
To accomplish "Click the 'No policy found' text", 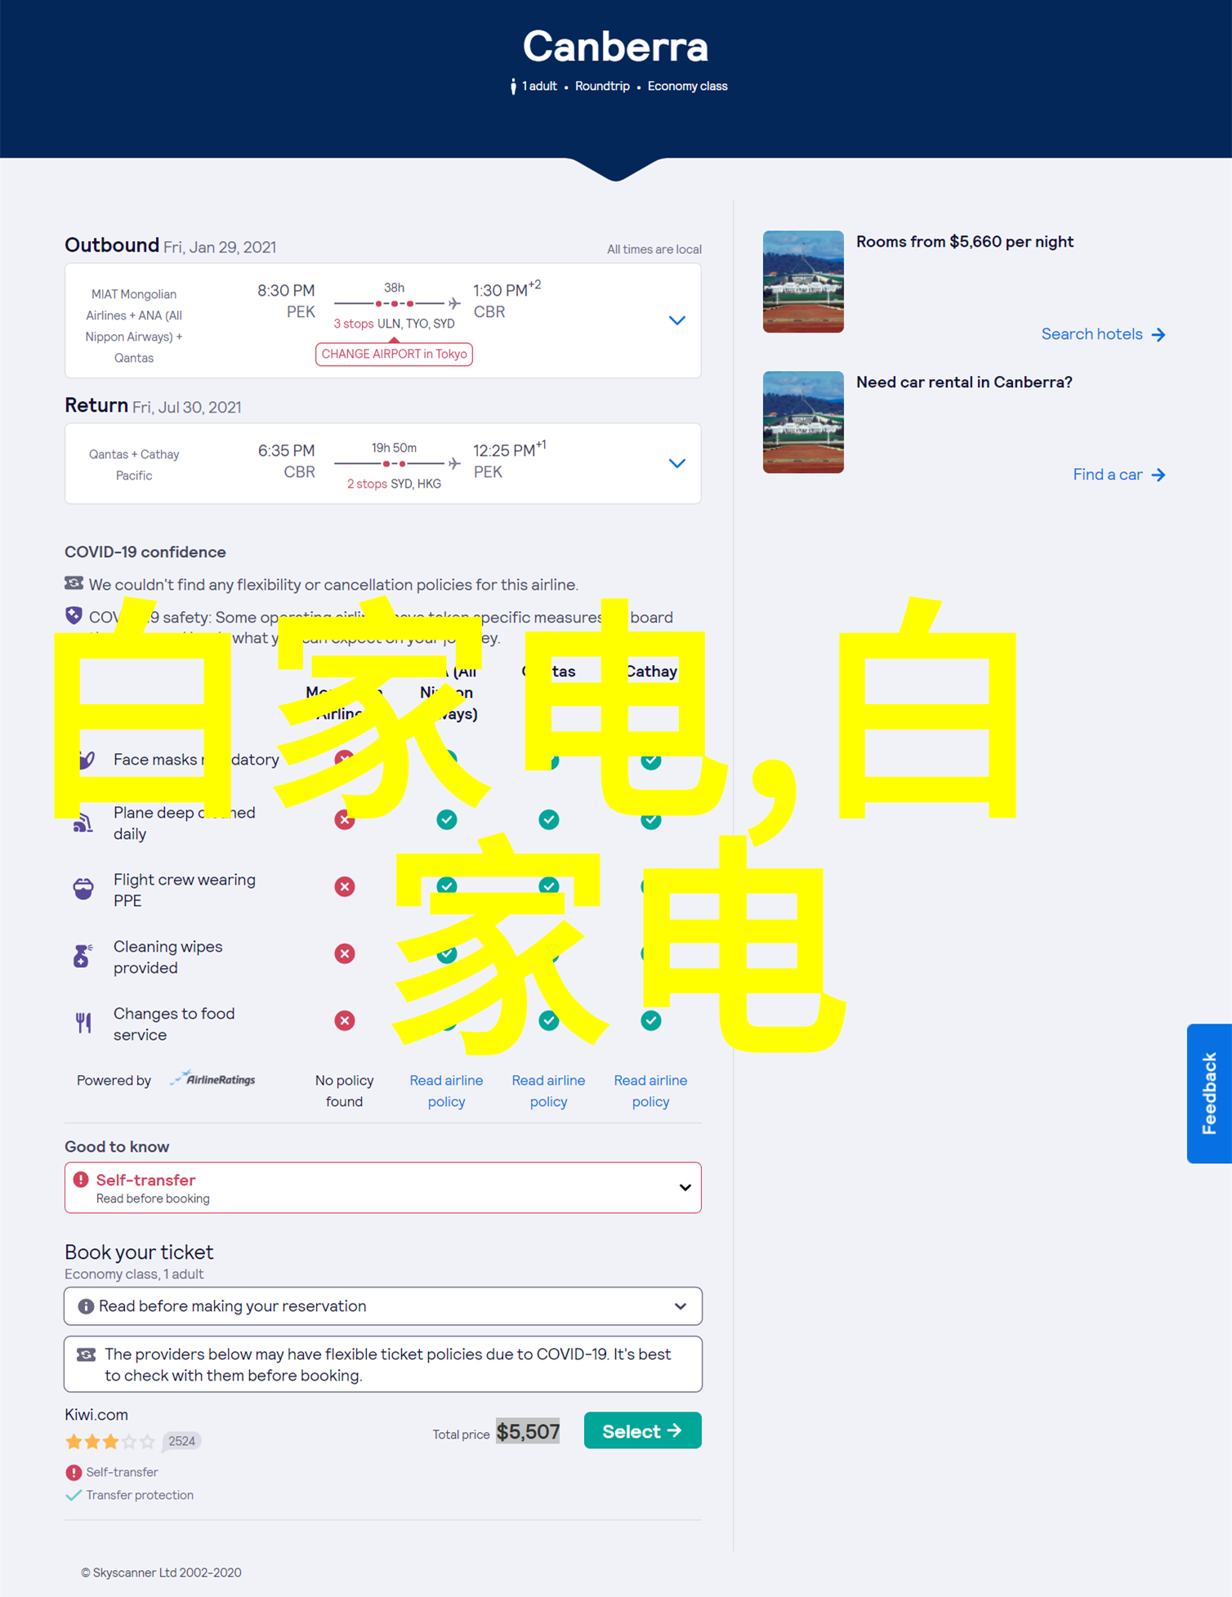I will 344,1091.
